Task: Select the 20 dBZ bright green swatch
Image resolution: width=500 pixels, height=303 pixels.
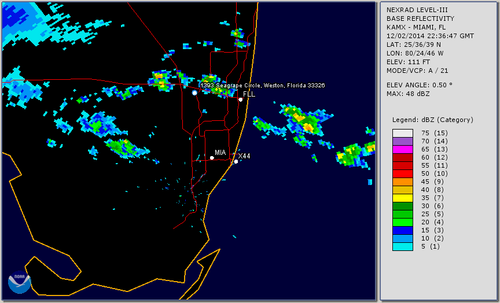Action: pos(403,223)
